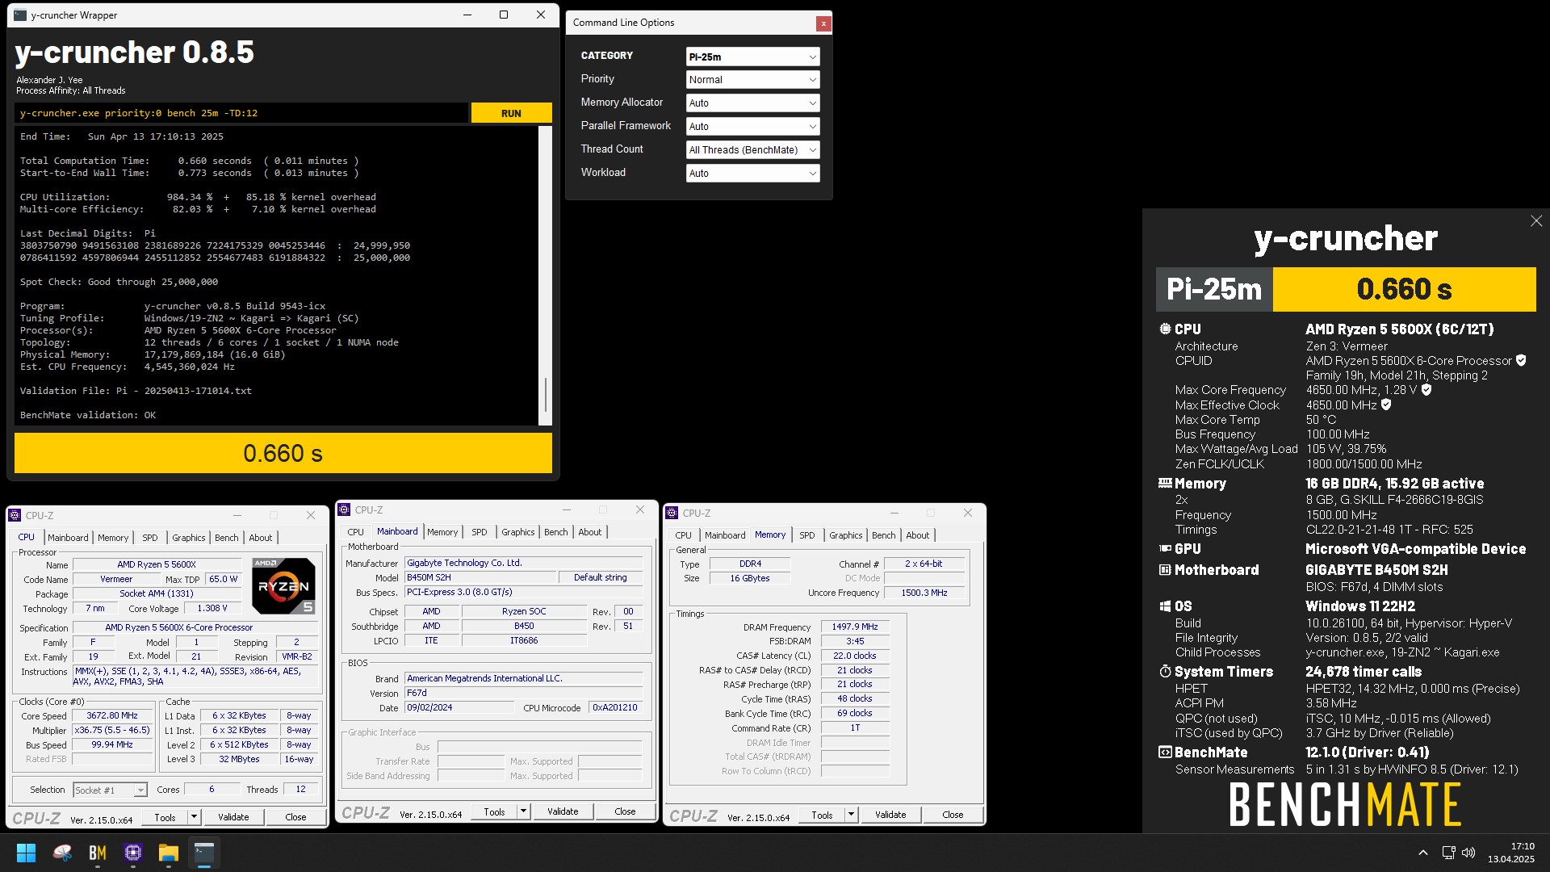1550x872 pixels.
Task: Click the GPU icon in BenchMate panel
Action: (1165, 548)
